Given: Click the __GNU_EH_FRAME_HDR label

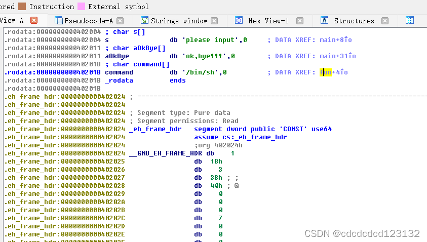Looking at the screenshot, I should click(166, 153).
